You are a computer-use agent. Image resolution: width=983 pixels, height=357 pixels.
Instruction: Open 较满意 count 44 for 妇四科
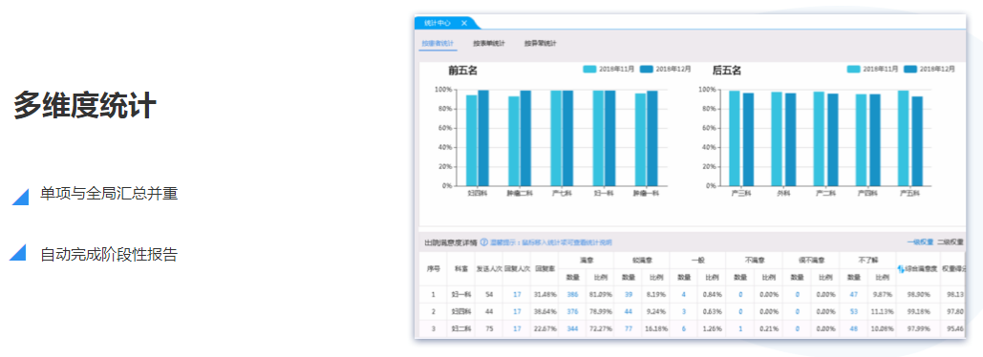tap(629, 311)
